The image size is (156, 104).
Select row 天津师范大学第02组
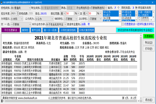pos(69,71)
